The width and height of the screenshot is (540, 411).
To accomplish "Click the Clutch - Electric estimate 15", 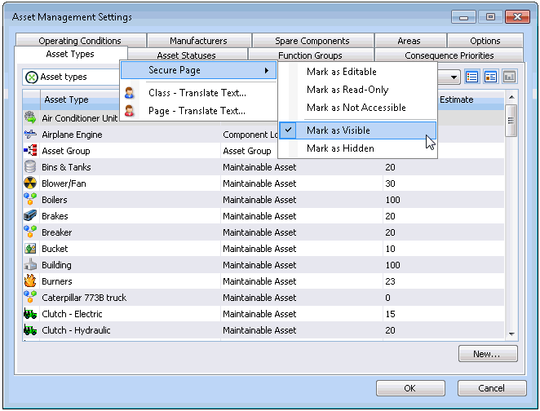I will pyautogui.click(x=390, y=314).
